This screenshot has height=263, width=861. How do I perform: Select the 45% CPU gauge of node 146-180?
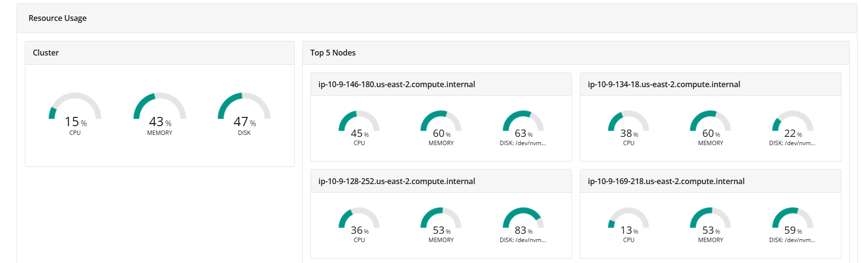tap(359, 128)
